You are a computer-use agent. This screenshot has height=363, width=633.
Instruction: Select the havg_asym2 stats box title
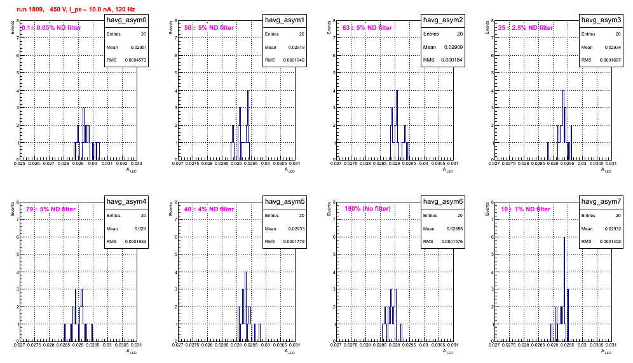coord(443,20)
